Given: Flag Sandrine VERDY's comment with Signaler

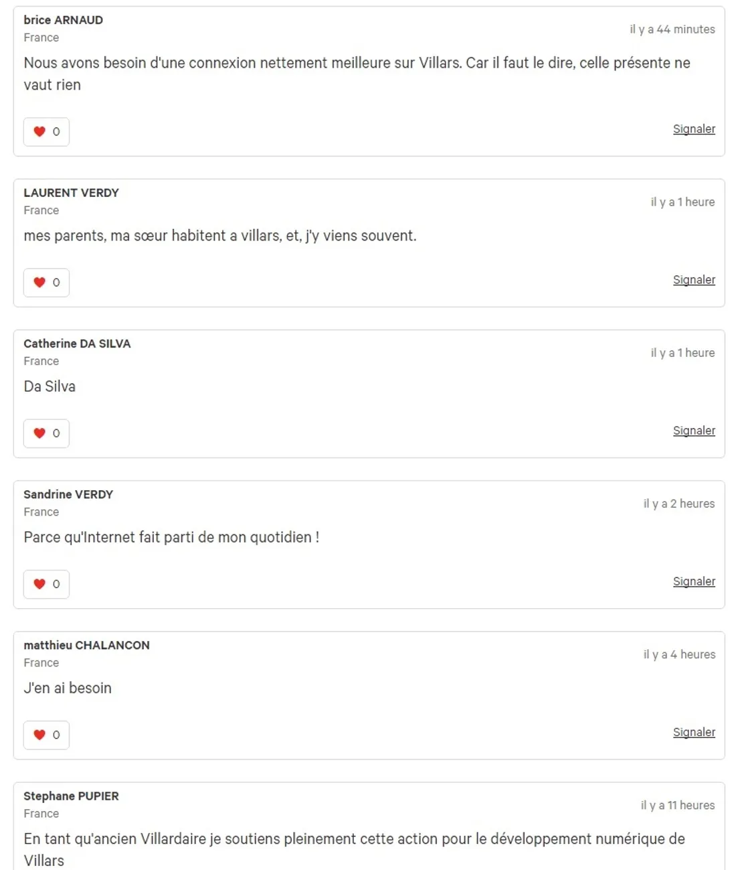Looking at the screenshot, I should coord(694,581).
